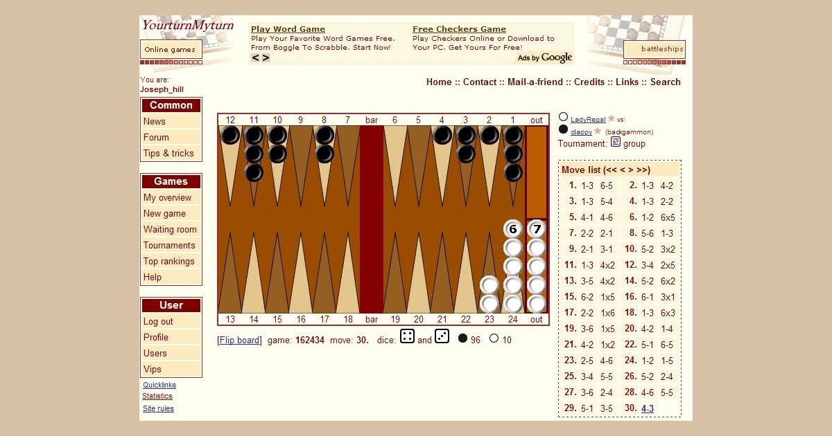Click black pip count marker beside 96
This screenshot has width=832, height=436.
462,338
